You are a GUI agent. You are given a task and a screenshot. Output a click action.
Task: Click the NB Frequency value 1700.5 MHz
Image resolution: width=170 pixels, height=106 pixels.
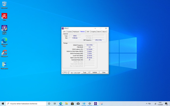[x=98, y=40]
